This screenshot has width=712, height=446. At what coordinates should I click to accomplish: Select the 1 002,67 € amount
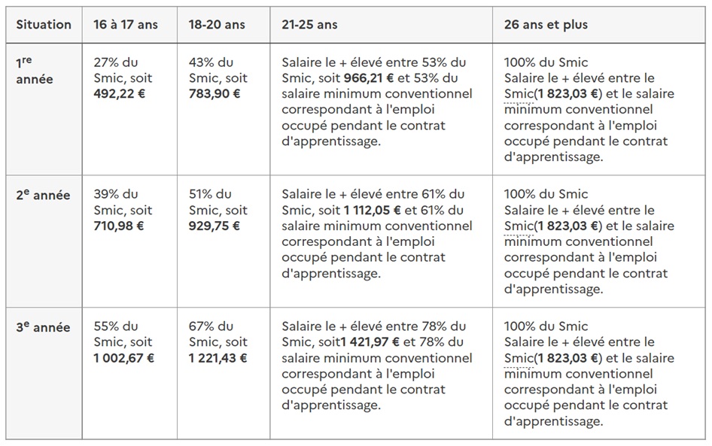click(x=123, y=358)
